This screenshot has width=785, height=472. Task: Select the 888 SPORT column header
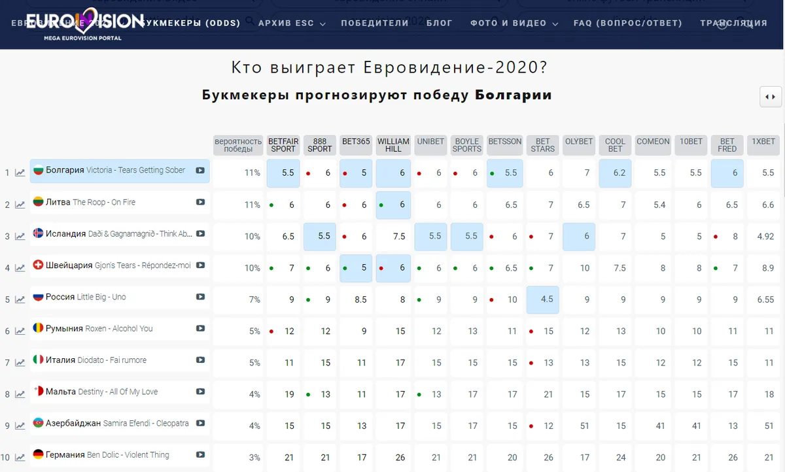[320, 145]
